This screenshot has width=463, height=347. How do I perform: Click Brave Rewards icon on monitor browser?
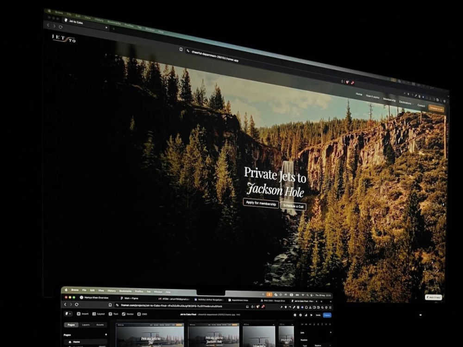pos(352,83)
